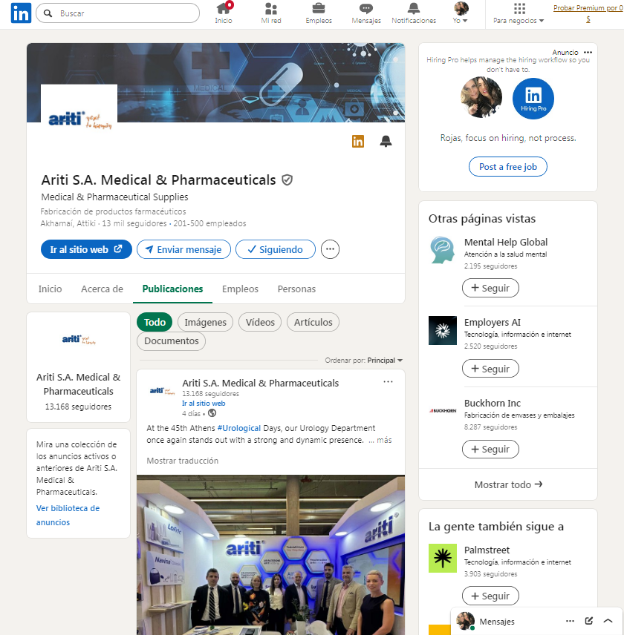This screenshot has width=624, height=635.
Task: Focus the Buscar search field
Action: pyautogui.click(x=117, y=13)
